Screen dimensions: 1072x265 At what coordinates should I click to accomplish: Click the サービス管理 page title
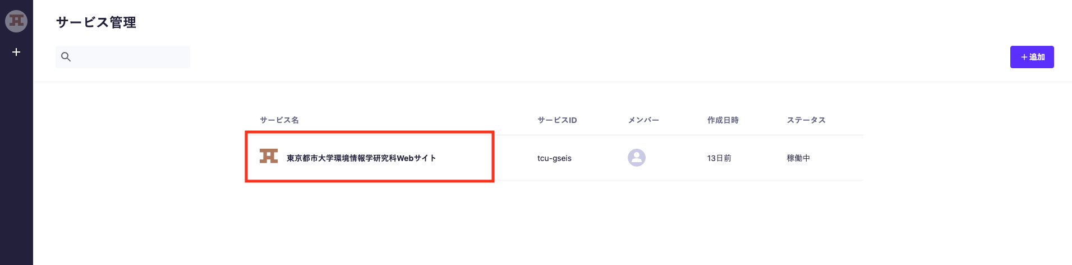coord(96,22)
